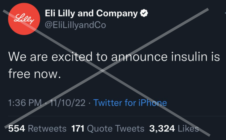
Task: Open the Quote Tweets label
Action: click(x=115, y=128)
